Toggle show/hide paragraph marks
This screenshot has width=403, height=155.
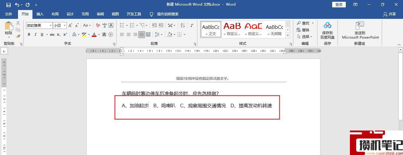click(192, 26)
